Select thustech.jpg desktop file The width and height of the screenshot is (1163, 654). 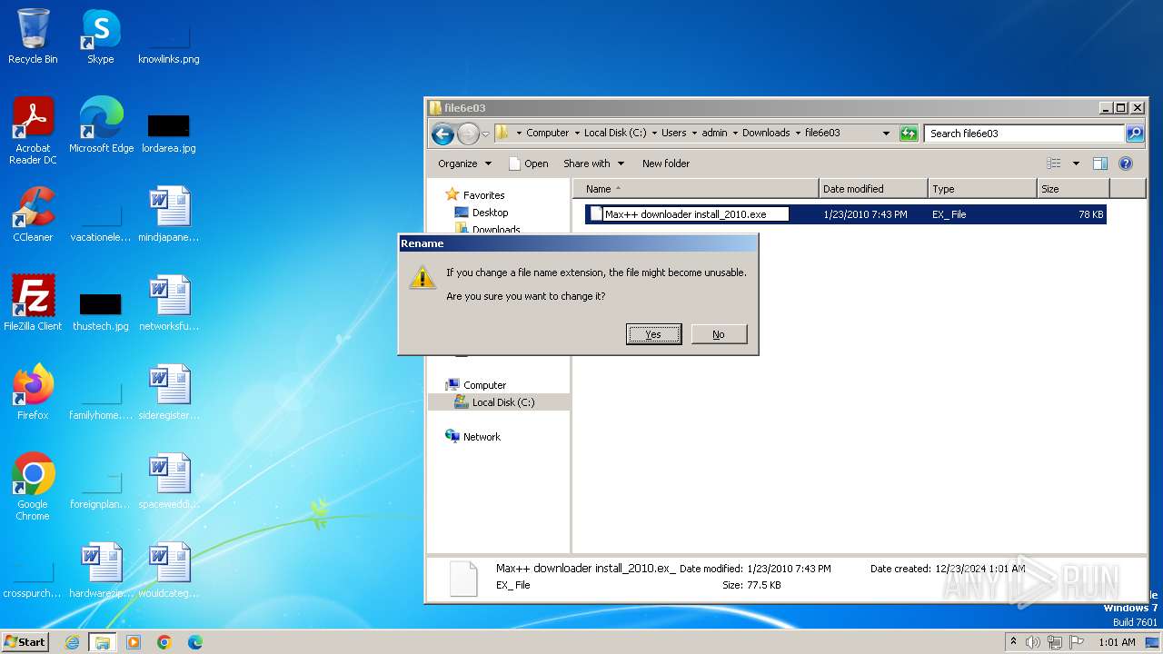tap(101, 311)
